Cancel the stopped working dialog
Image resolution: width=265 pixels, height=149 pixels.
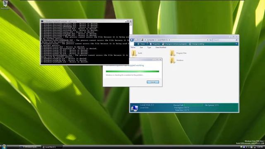click(x=153, y=82)
